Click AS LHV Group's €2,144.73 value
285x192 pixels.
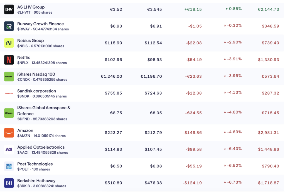pos(268,9)
